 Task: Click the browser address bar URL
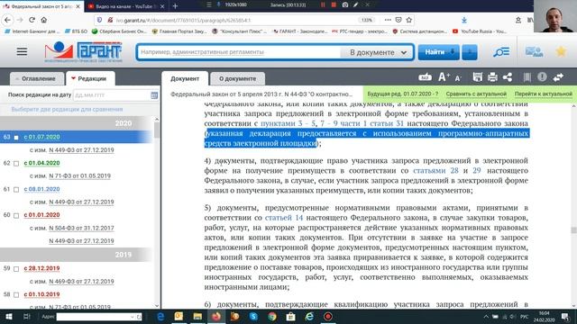pos(184,20)
